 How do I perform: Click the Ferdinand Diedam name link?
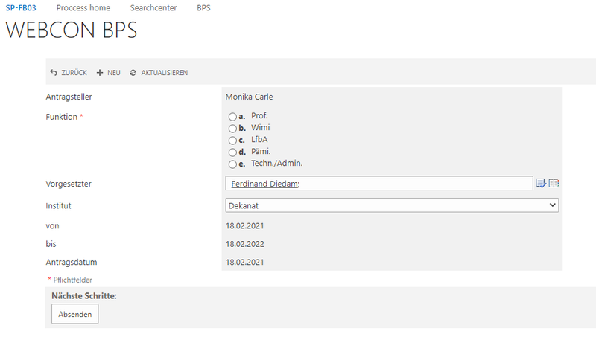click(265, 184)
